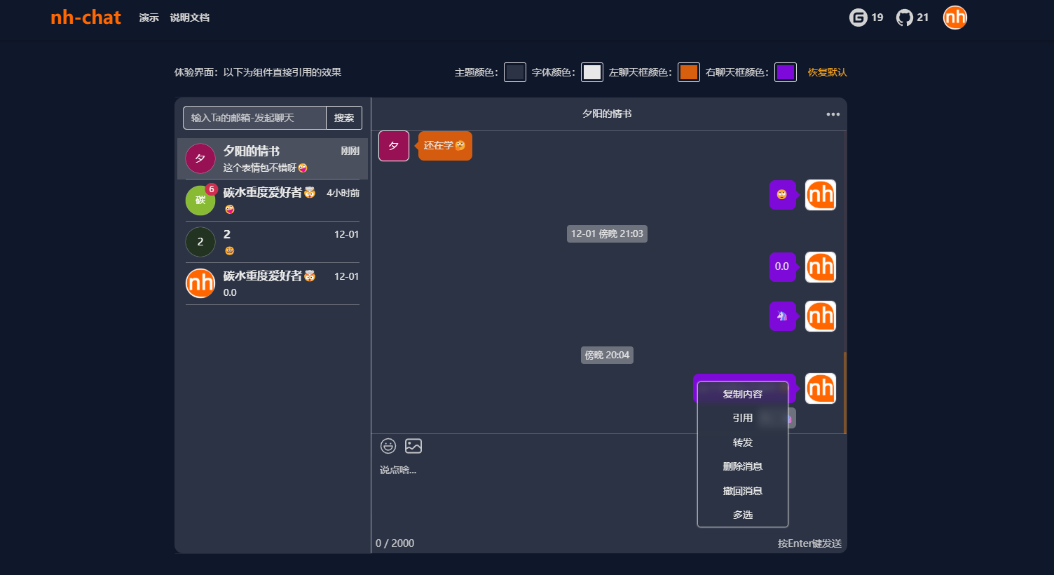1054x575 pixels.
Task: Open the Gitee repository icon
Action: tap(858, 18)
